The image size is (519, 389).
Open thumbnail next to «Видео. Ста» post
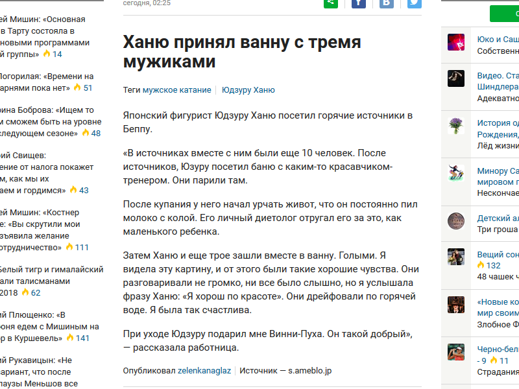(456, 78)
